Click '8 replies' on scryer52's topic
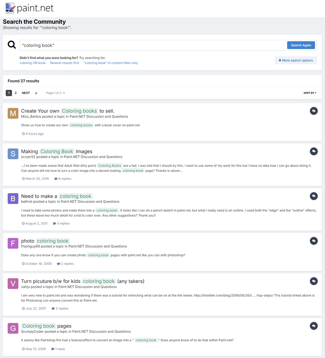The height and width of the screenshot is (358, 325). pyautogui.click(x=63, y=179)
